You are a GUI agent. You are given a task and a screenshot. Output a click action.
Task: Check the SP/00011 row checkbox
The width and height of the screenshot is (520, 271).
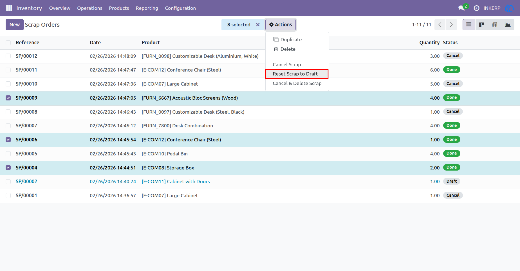(8, 70)
